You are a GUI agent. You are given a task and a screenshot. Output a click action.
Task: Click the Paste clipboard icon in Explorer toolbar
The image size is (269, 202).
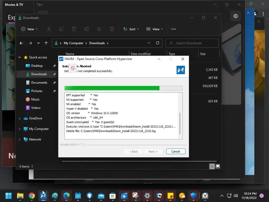[x=74, y=29]
